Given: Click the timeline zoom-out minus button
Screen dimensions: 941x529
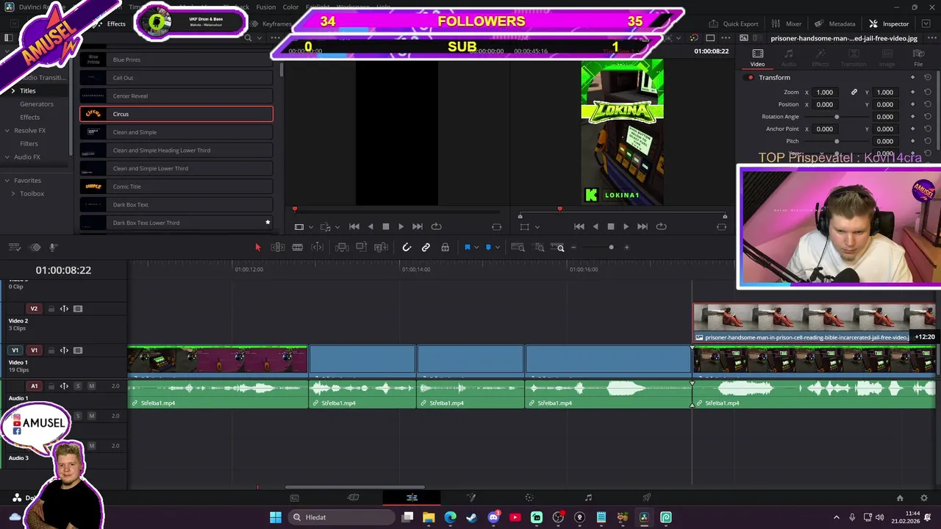Looking at the screenshot, I should click(x=574, y=248).
